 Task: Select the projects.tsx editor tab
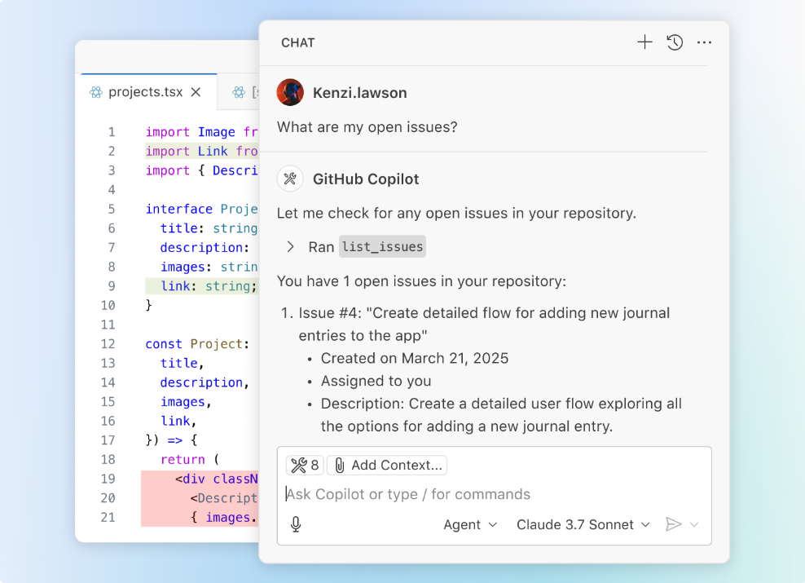click(x=148, y=92)
